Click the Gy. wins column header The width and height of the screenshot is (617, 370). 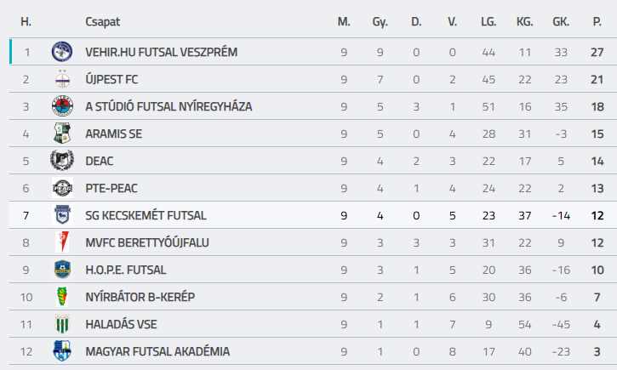pyautogui.click(x=380, y=21)
